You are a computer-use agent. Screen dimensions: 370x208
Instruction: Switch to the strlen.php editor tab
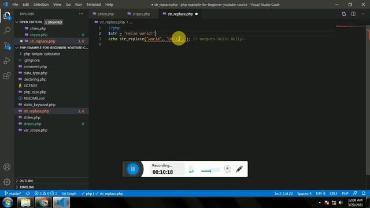[106, 14]
